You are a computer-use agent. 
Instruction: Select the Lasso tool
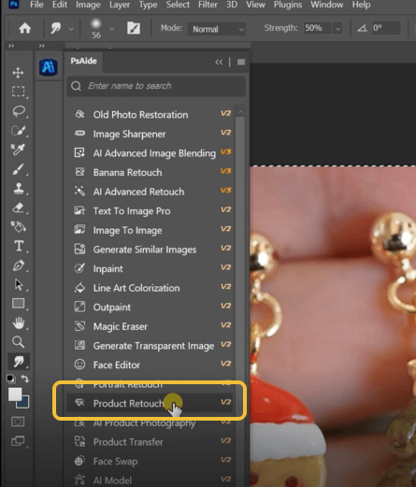click(18, 111)
